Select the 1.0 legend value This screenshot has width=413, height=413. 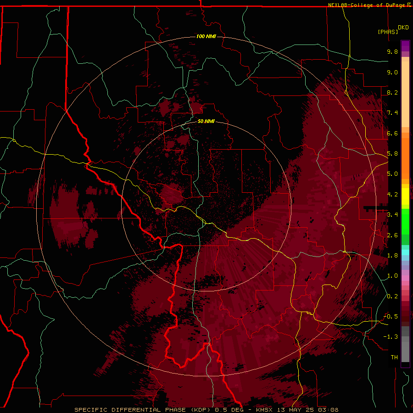click(x=392, y=276)
